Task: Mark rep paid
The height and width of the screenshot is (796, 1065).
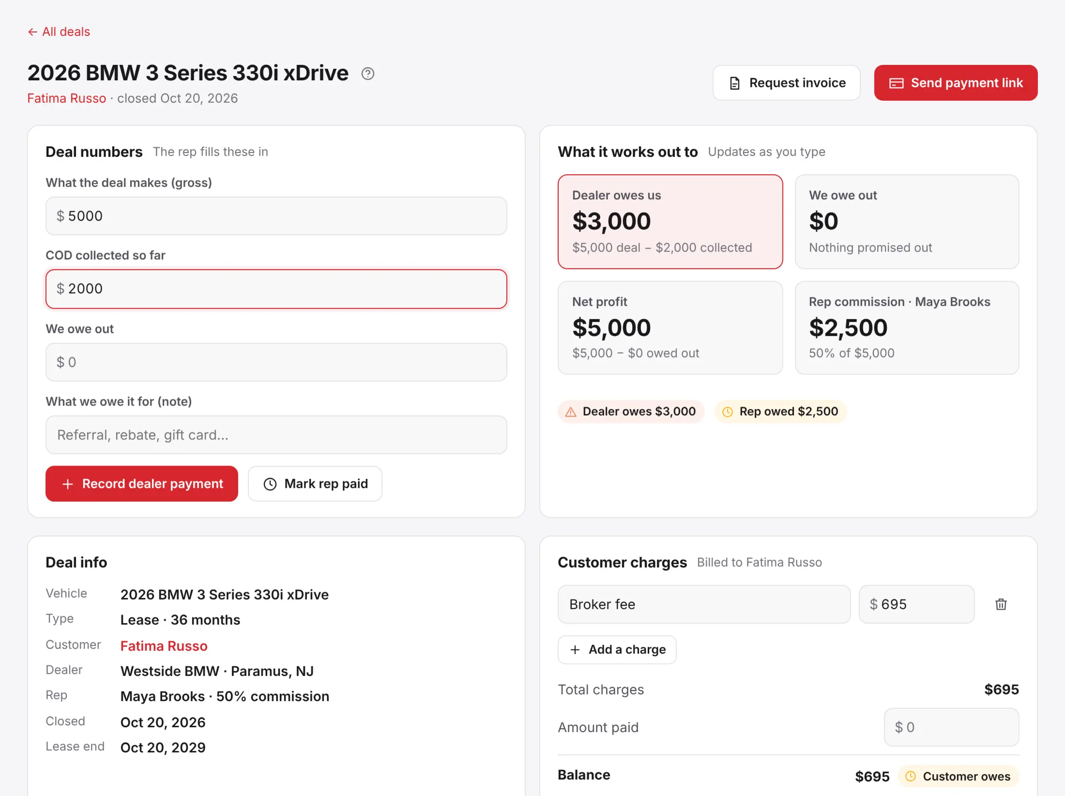Action: pos(315,484)
